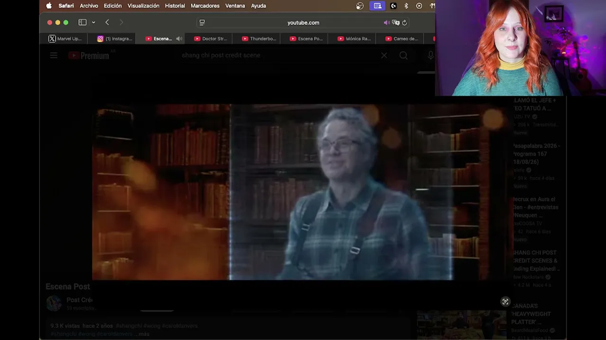Image resolution: width=606 pixels, height=340 pixels.
Task: Click the "9.3 K vistas" view count text
Action: 65,326
